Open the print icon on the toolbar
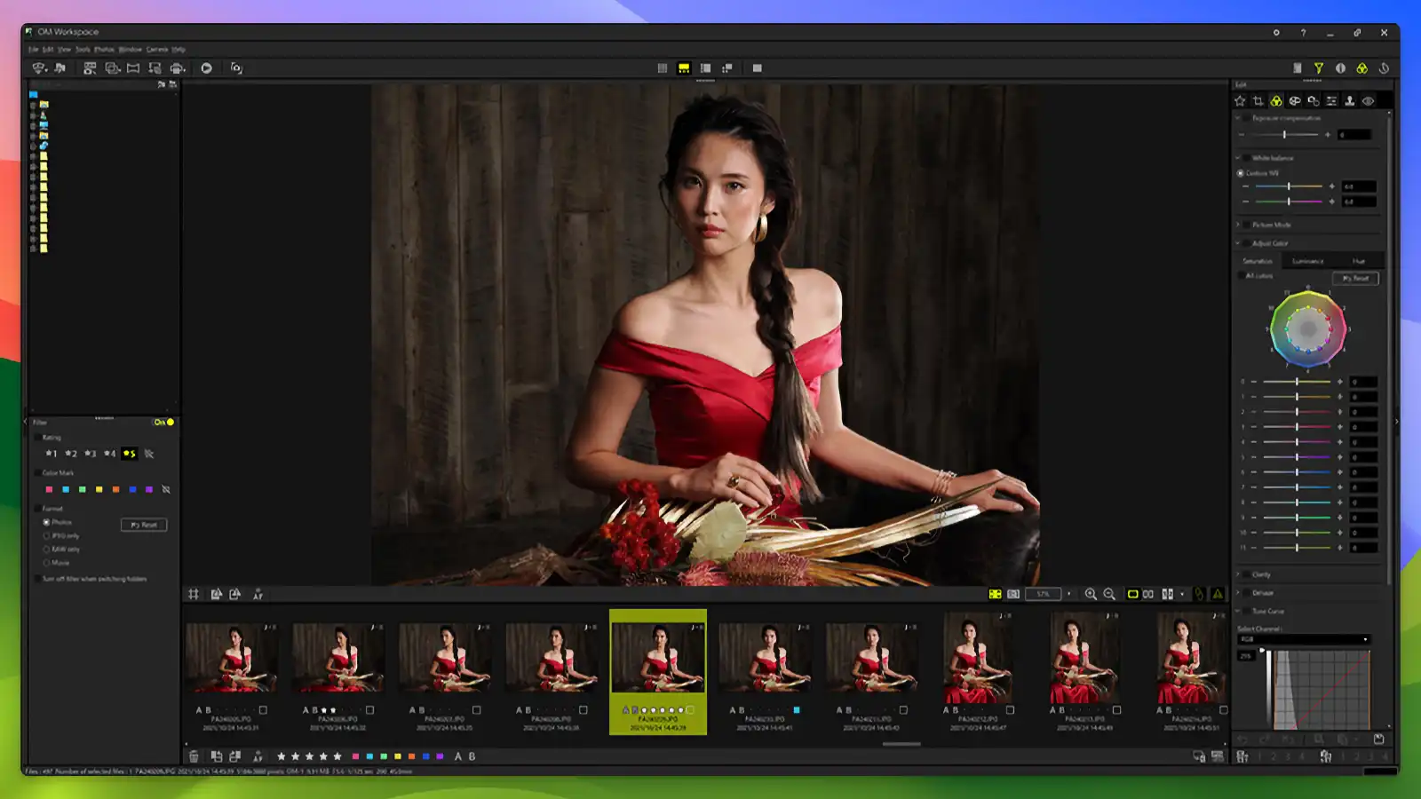1421x799 pixels. [177, 67]
